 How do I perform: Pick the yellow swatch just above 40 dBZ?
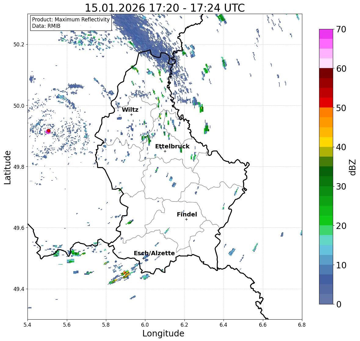(326, 142)
